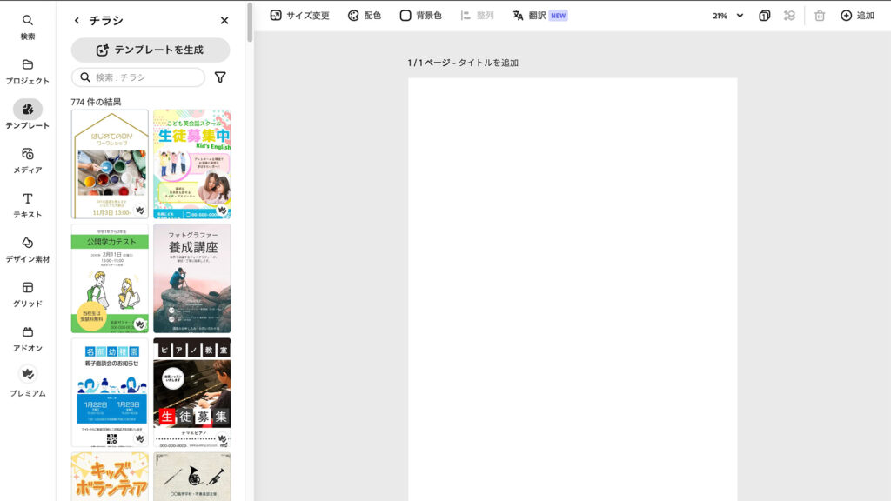
Task: Open the zoom level dropdown showing 21%
Action: click(728, 15)
